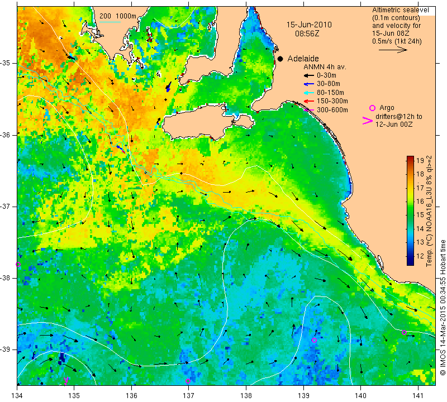
Task: Click the colorbar value 19
Action: (420, 160)
